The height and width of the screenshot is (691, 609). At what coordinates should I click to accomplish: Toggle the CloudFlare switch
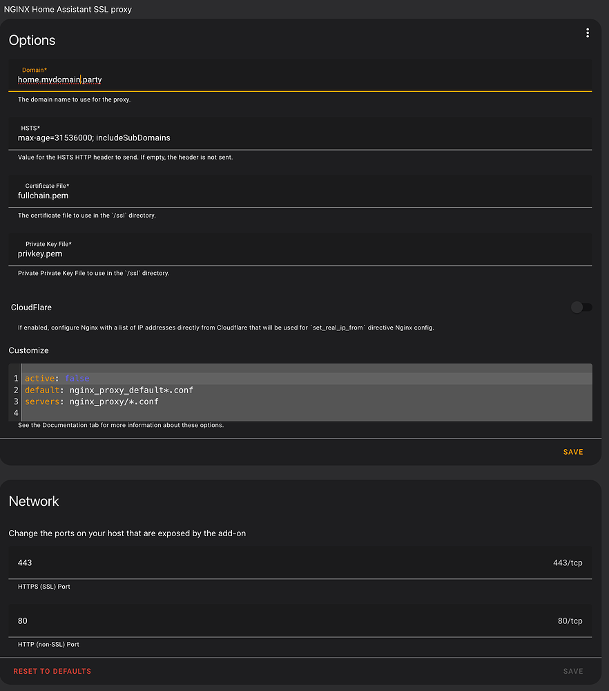[x=581, y=307]
